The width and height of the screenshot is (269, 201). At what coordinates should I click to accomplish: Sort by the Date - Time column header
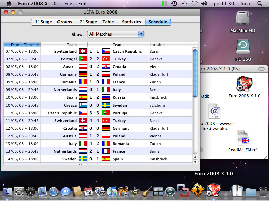(x=22, y=45)
